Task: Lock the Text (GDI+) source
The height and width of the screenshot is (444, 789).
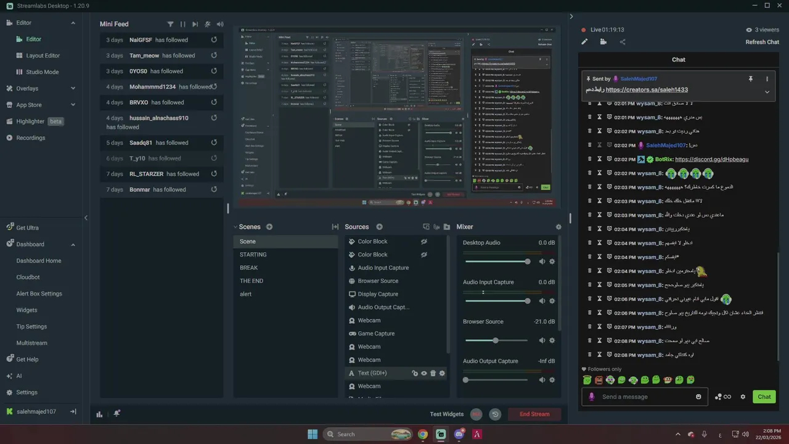Action: point(415,373)
